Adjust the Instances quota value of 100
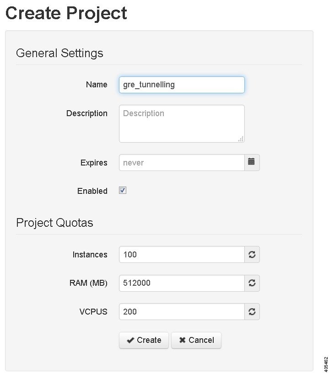 [182, 254]
